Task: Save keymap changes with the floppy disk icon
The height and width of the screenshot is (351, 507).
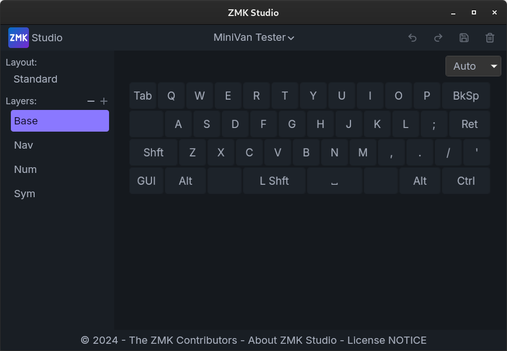Action: (464, 38)
